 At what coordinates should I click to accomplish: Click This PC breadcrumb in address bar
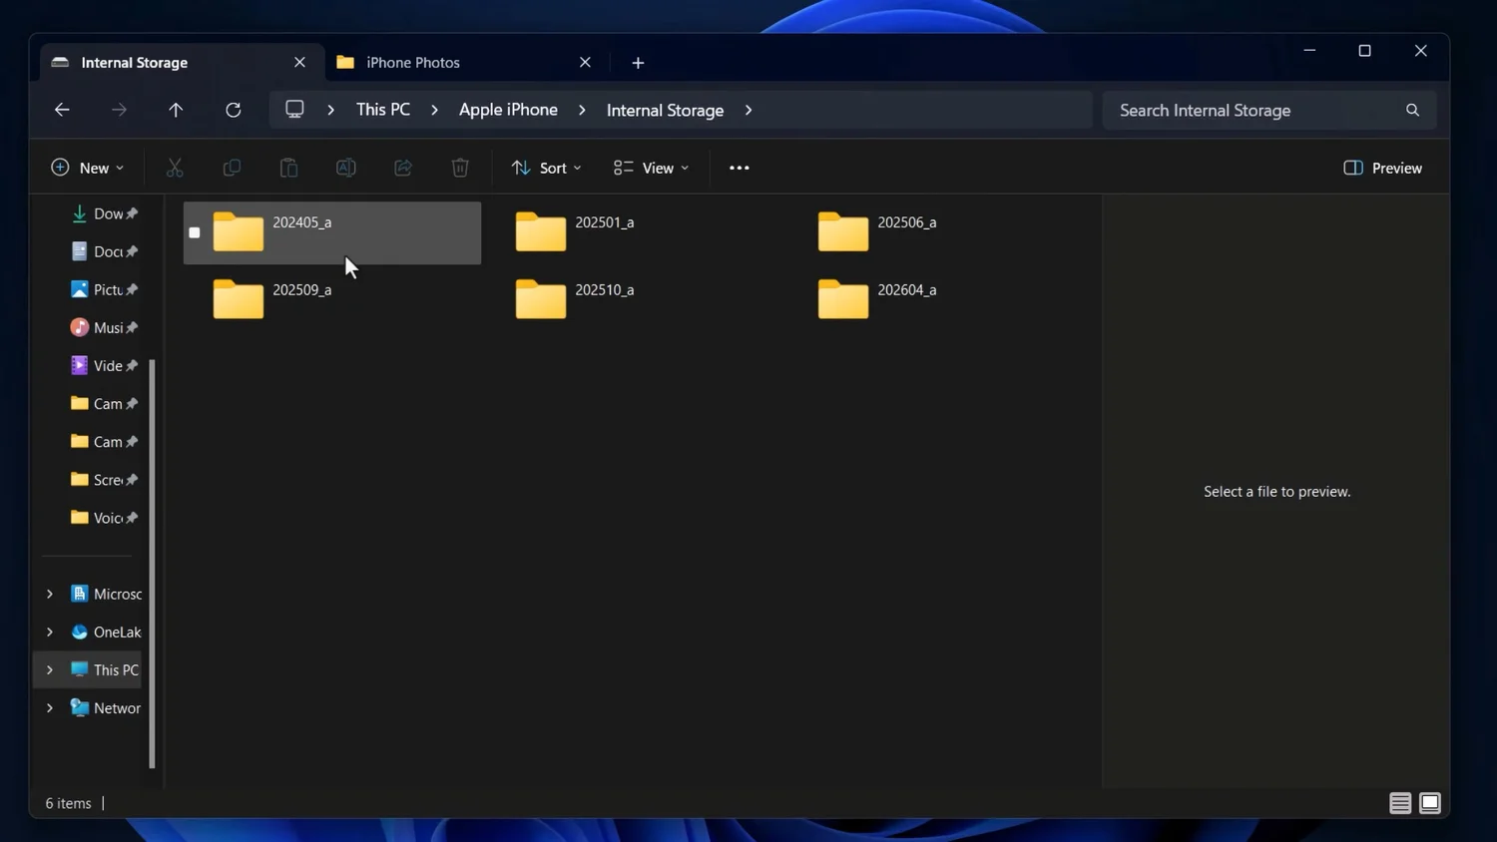point(383,110)
